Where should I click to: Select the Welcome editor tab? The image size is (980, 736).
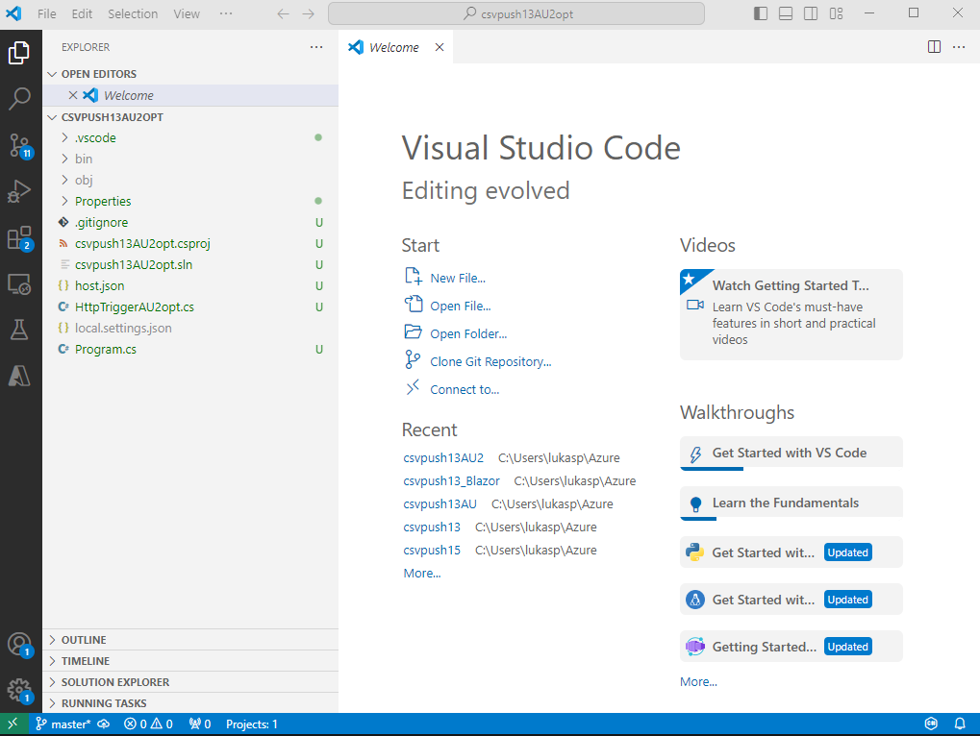point(393,47)
